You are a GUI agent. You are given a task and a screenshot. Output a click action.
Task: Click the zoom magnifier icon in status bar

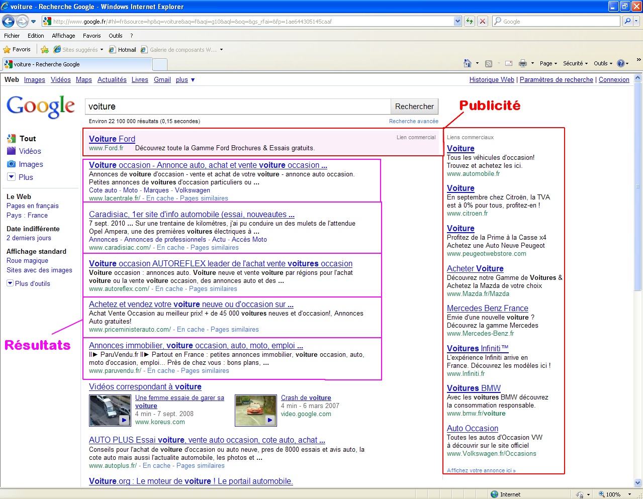pos(601,494)
